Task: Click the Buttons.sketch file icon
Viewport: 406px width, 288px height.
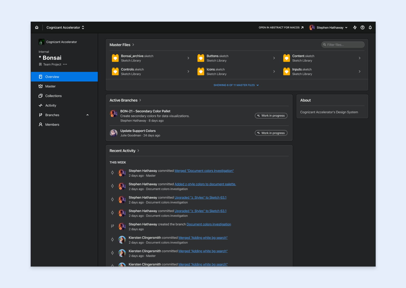Action: click(x=201, y=58)
